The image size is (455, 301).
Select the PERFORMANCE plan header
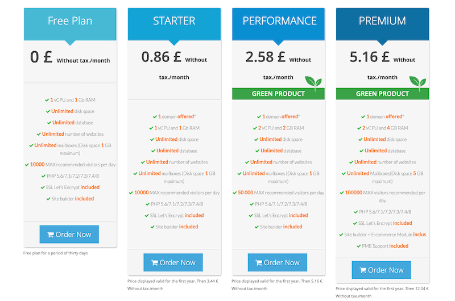coord(278,24)
